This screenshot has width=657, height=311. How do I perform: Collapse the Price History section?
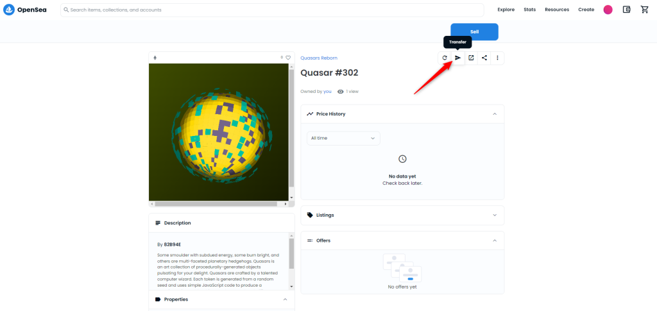(495, 114)
